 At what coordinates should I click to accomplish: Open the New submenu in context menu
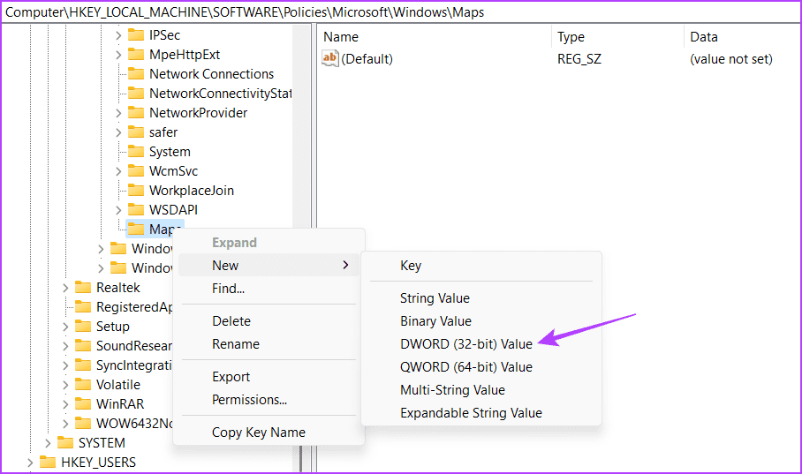269,266
